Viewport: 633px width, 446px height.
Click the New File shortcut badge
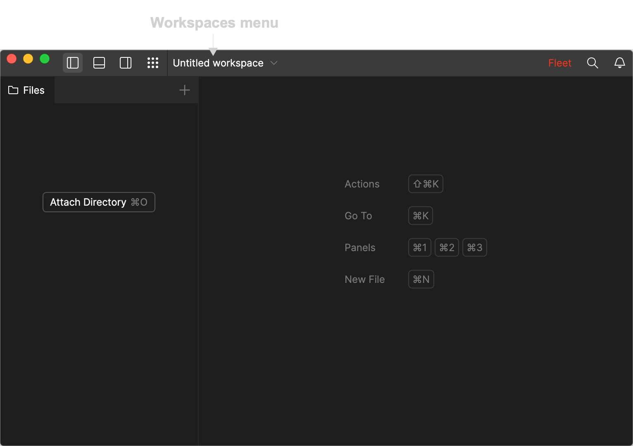tap(421, 279)
